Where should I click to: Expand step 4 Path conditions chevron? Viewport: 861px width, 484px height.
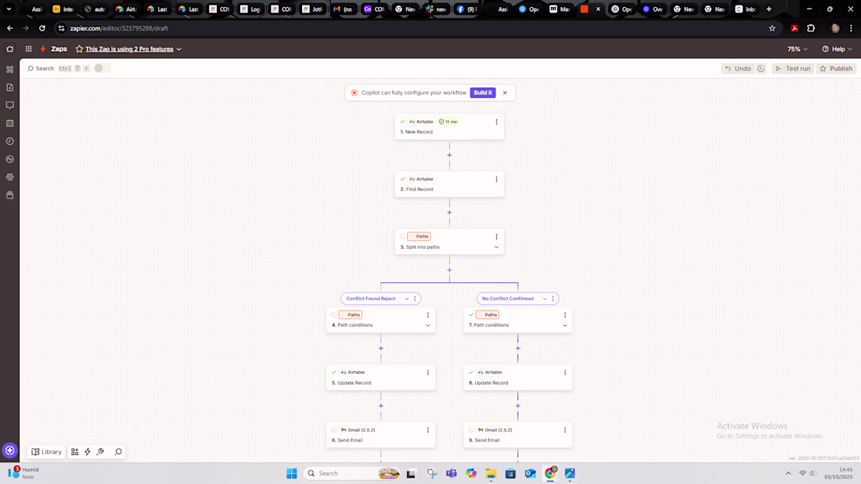pos(427,325)
